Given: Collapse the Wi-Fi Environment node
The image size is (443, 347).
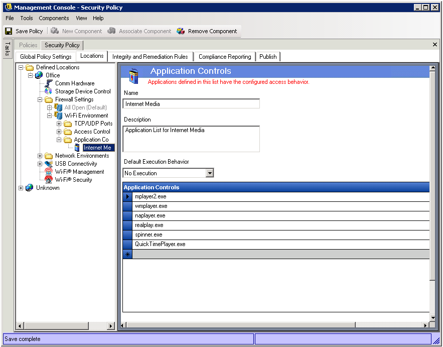Looking at the screenshot, I should coord(50,115).
